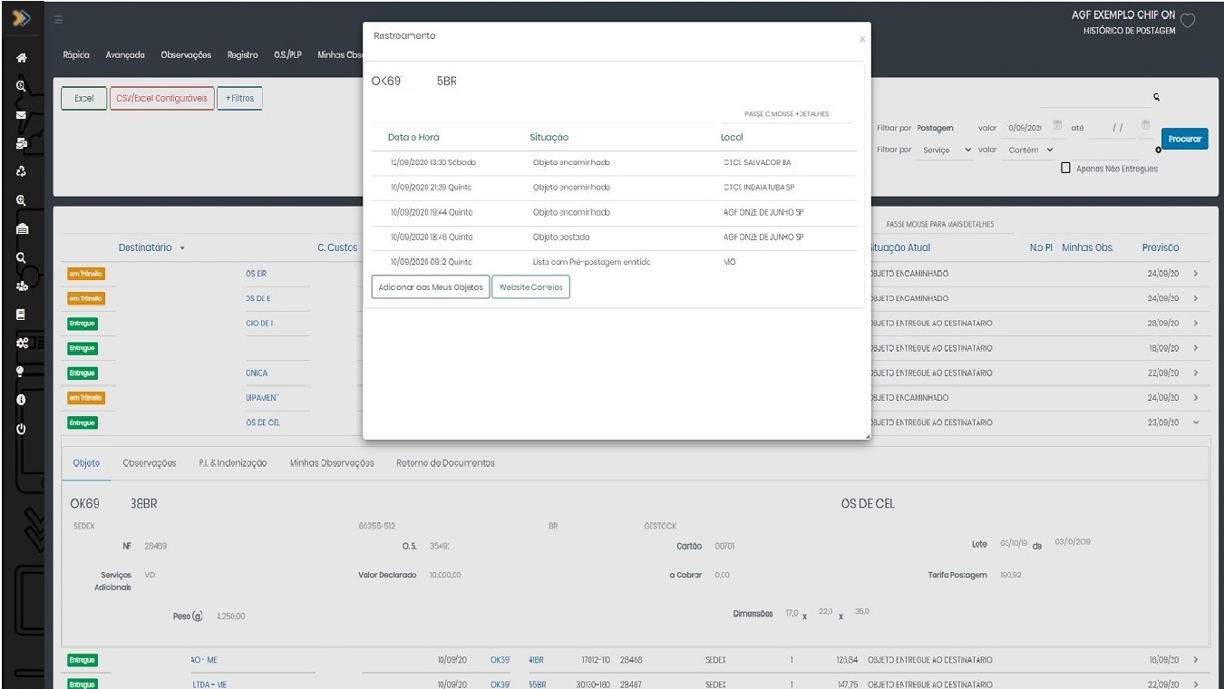Click Situação Atual column header

[898, 247]
